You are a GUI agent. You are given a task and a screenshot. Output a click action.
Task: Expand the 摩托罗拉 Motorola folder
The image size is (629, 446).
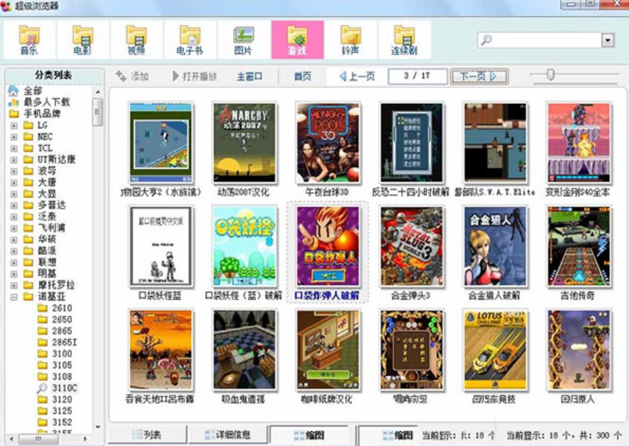coord(14,285)
